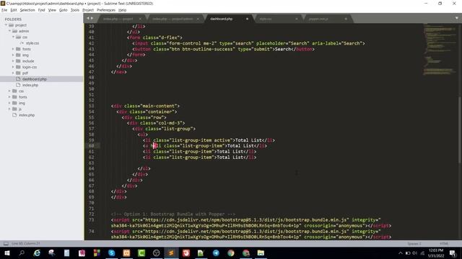The height and width of the screenshot is (259, 462).
Task: Close the style.css tab
Action: (297, 19)
